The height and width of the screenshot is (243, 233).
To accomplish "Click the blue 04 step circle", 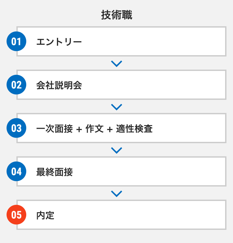I will [x=16, y=171].
